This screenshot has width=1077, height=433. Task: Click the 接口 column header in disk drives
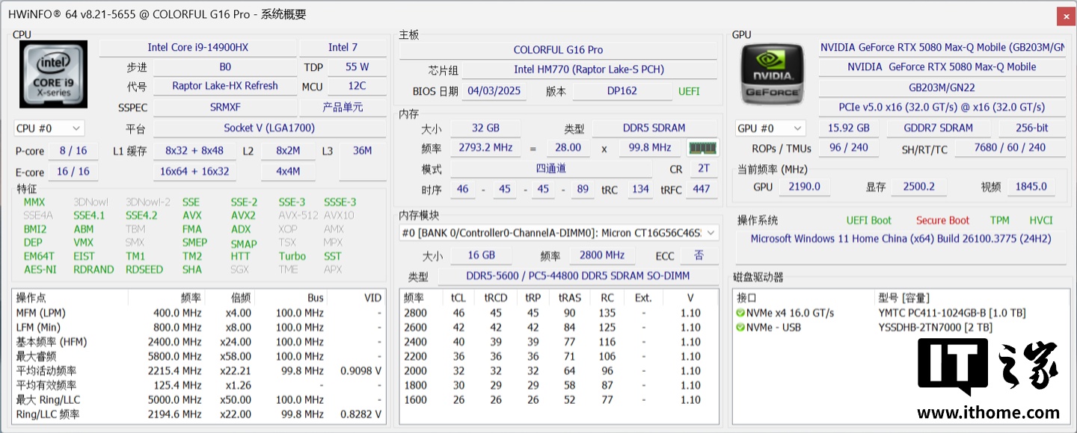pyautogui.click(x=748, y=298)
